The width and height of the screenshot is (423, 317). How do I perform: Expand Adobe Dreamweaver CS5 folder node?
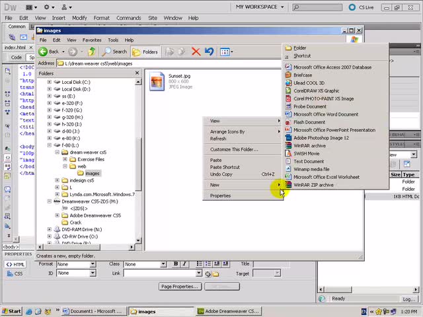click(58, 215)
